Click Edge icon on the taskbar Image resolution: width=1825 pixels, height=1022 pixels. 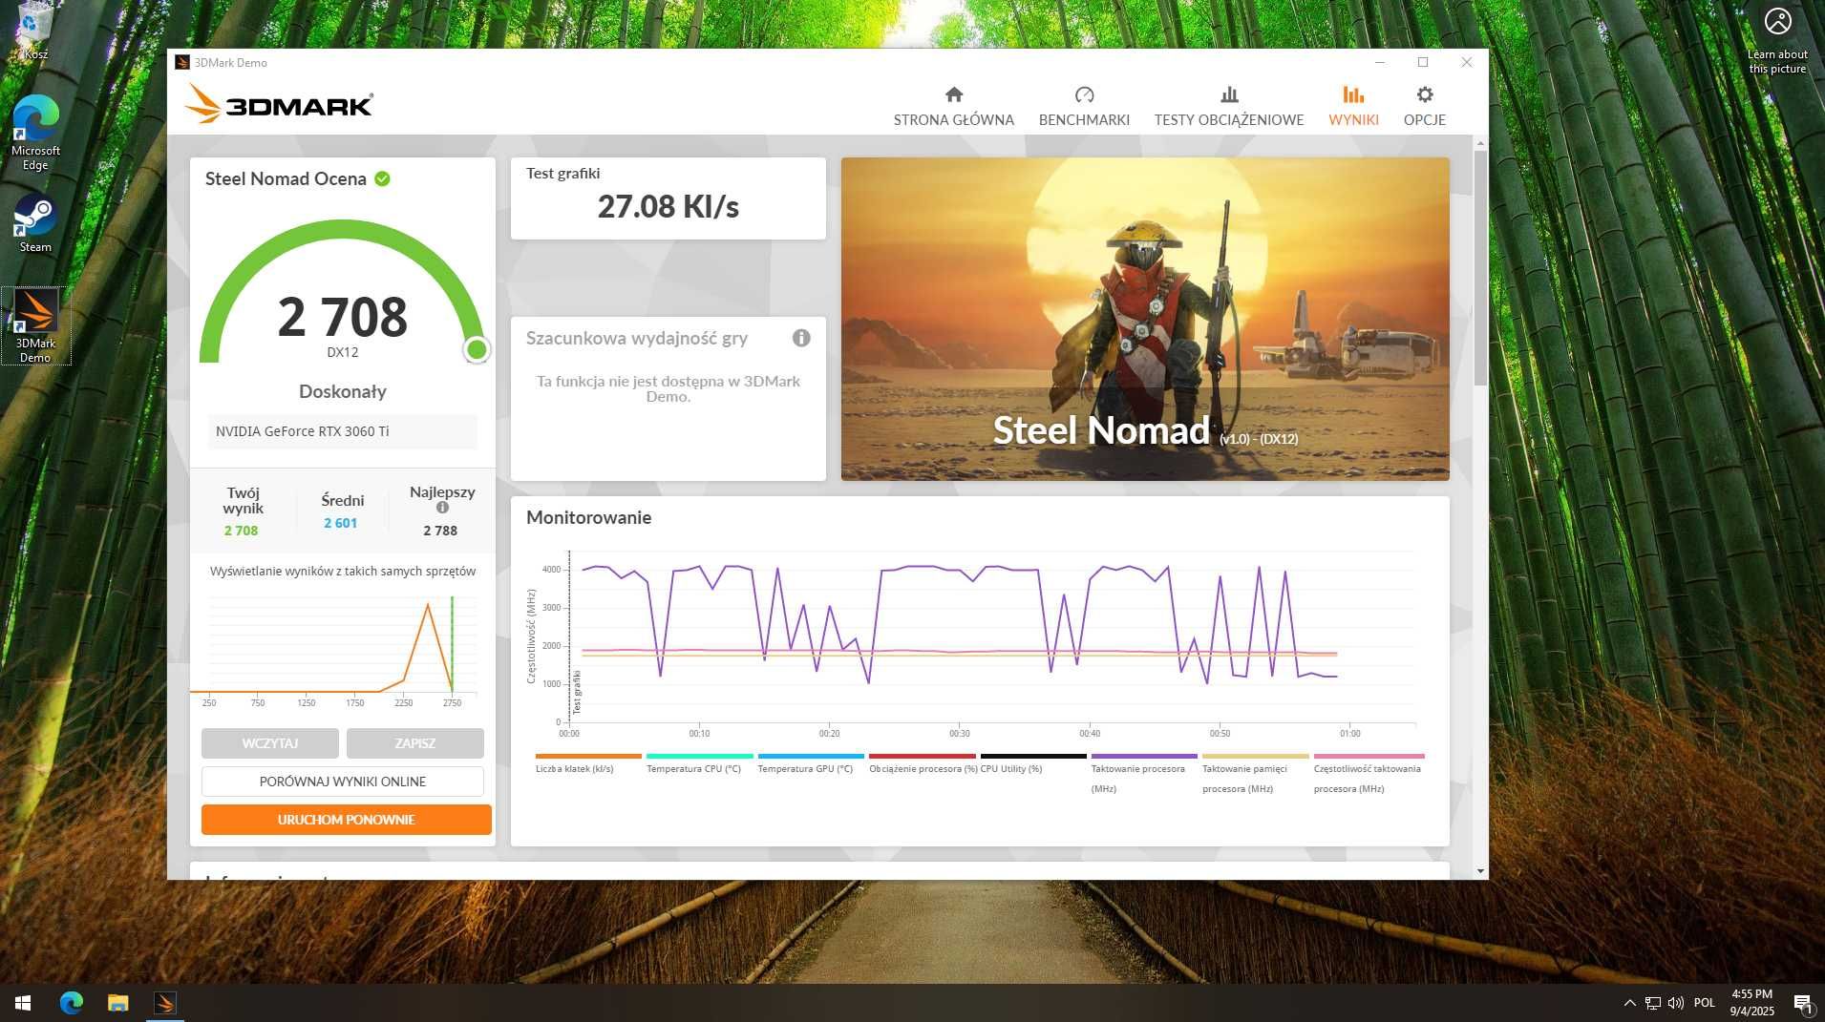click(72, 1003)
